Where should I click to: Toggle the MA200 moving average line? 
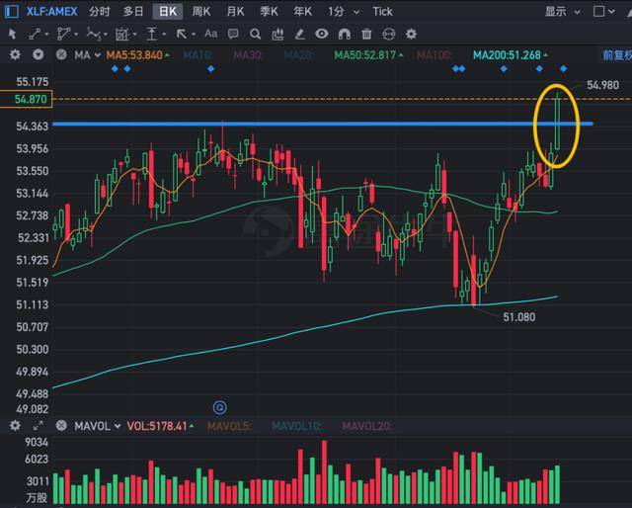point(504,54)
